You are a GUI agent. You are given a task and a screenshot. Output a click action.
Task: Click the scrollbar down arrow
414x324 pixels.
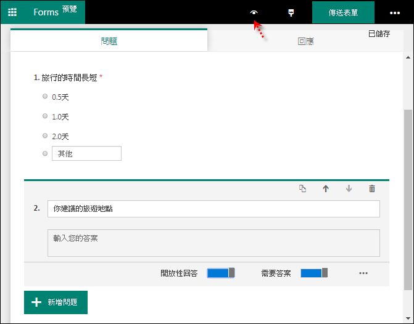pos(408,318)
